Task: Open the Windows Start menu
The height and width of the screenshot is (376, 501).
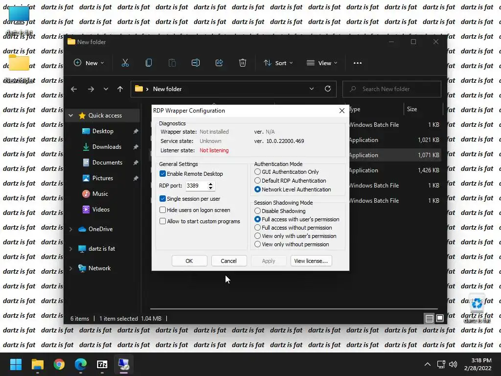Action: 16,364
